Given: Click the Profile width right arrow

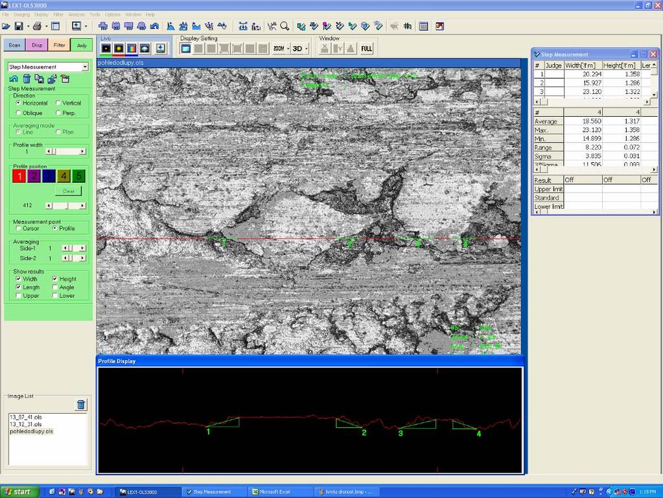Looking at the screenshot, I should coord(82,152).
